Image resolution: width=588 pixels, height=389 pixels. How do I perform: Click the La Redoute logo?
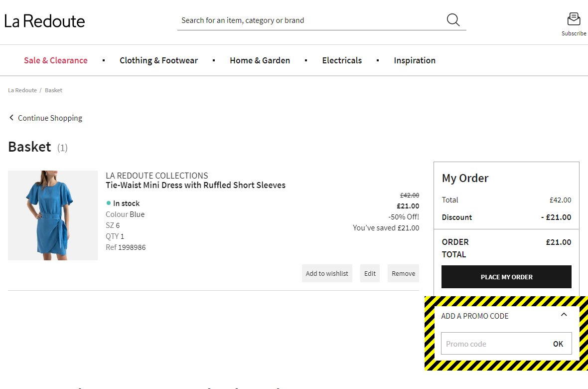(45, 21)
